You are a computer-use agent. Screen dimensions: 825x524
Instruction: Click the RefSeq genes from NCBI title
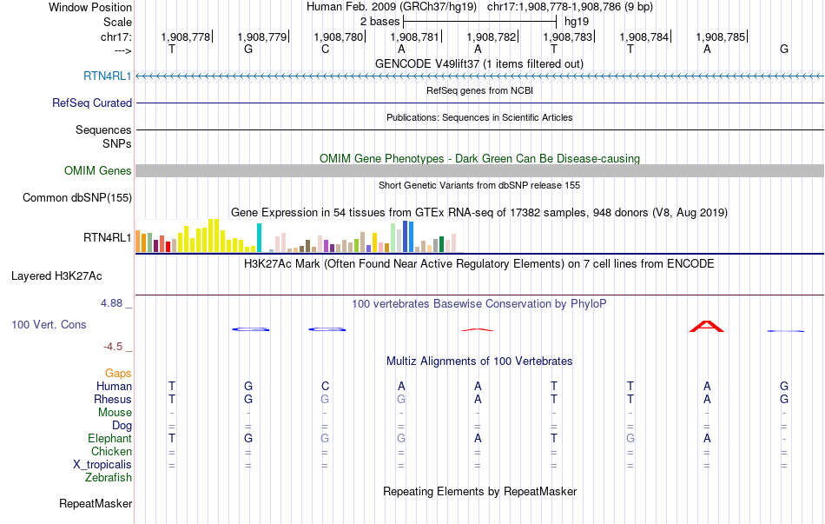point(479,90)
